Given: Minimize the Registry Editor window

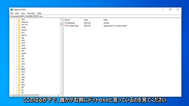Looking at the screenshot, I should click(163, 9).
